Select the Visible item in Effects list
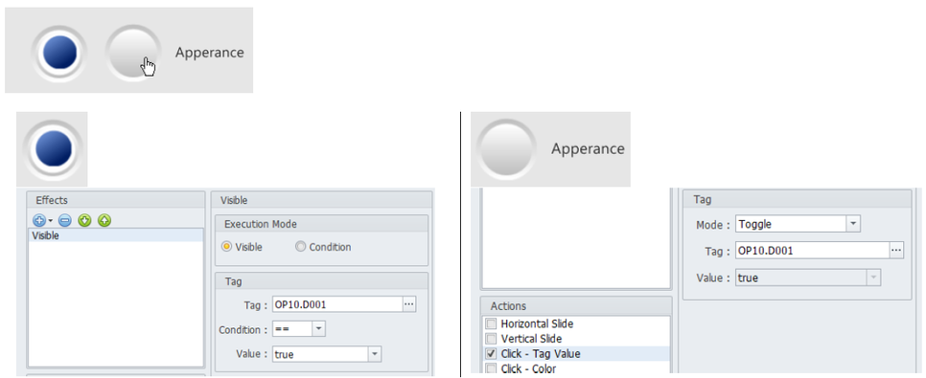Viewport: 926px width, 378px height. click(x=115, y=235)
